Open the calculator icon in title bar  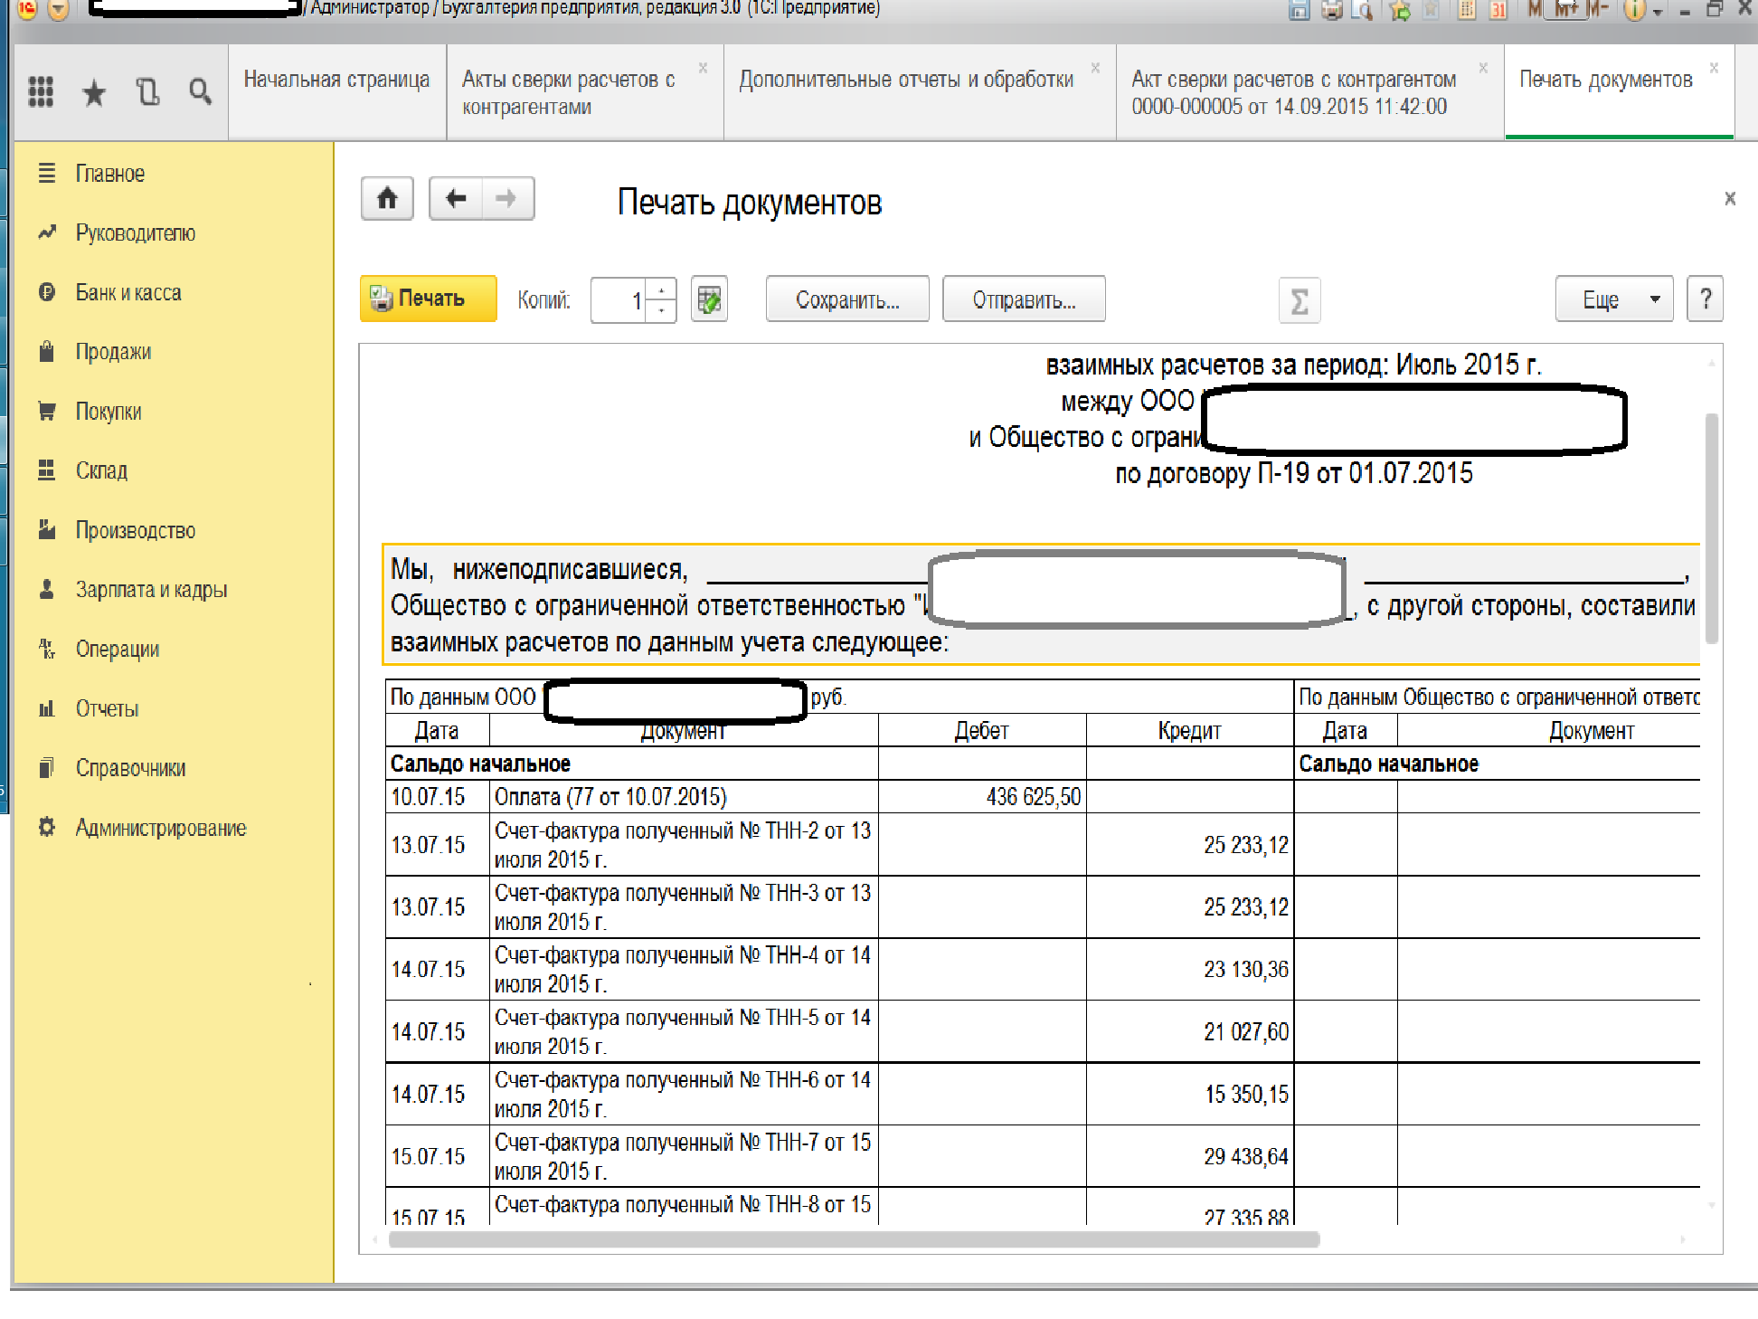click(1467, 11)
